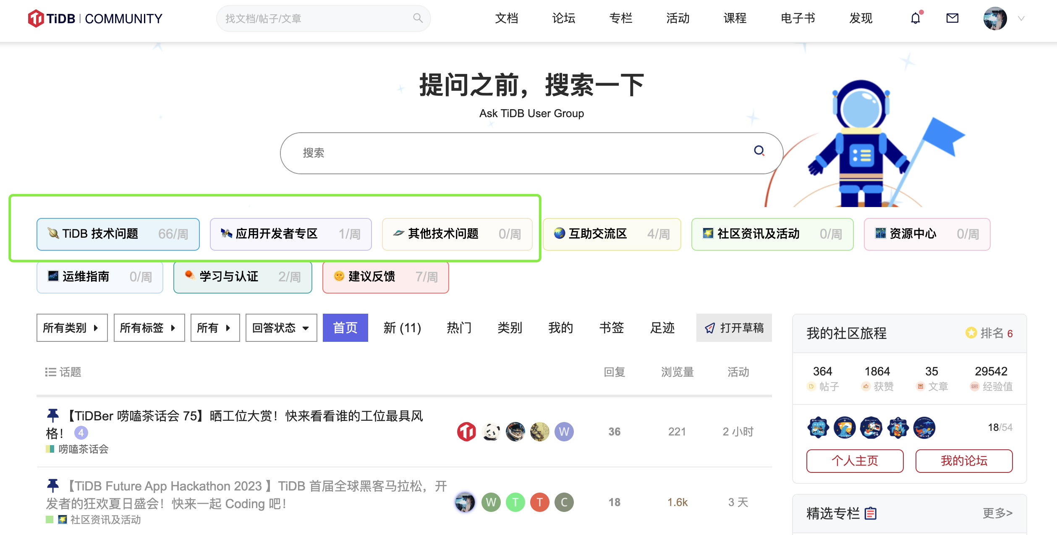Click the user profile avatar
The height and width of the screenshot is (535, 1057).
click(995, 18)
